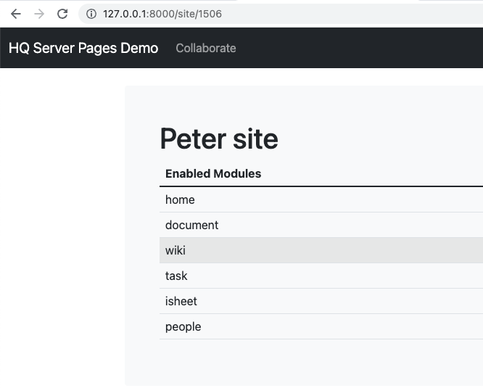Click the browser forward arrow
This screenshot has width=483, height=388.
tap(39, 14)
